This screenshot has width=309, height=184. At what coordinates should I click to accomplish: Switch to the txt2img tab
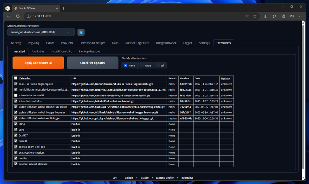pyautogui.click(x=16, y=43)
